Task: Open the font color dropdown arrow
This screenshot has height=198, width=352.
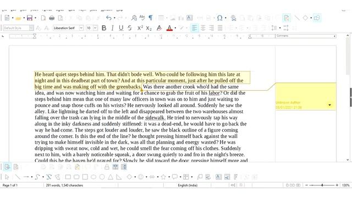Action: tap(175, 28)
